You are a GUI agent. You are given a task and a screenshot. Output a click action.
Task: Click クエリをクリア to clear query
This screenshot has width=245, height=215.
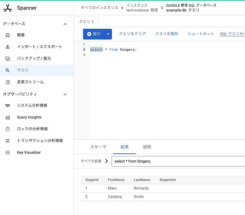tap(133, 34)
